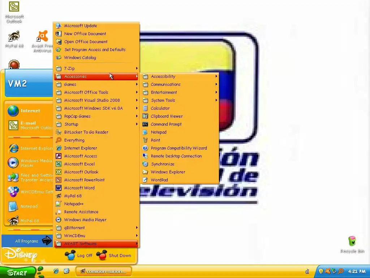The width and height of the screenshot is (370, 278).
Task: Launch Notepad++
Action: pos(96,204)
